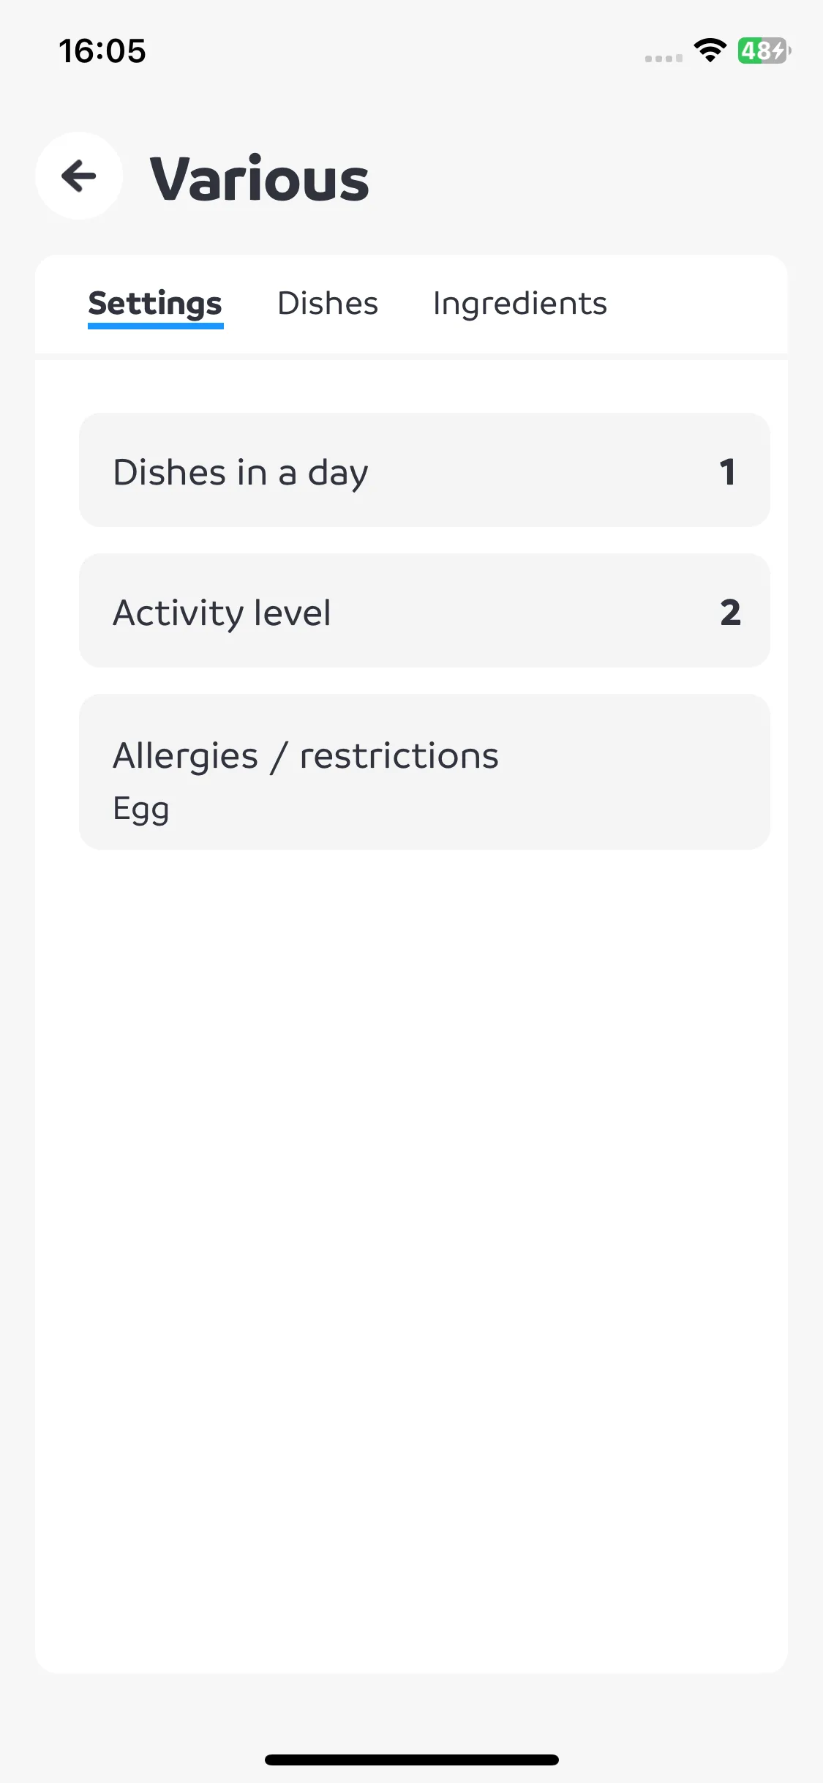This screenshot has width=823, height=1783.
Task: Open Dishes in a day setting
Action: (424, 470)
